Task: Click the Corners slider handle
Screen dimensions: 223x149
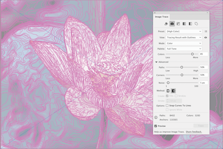Action: 182,75
